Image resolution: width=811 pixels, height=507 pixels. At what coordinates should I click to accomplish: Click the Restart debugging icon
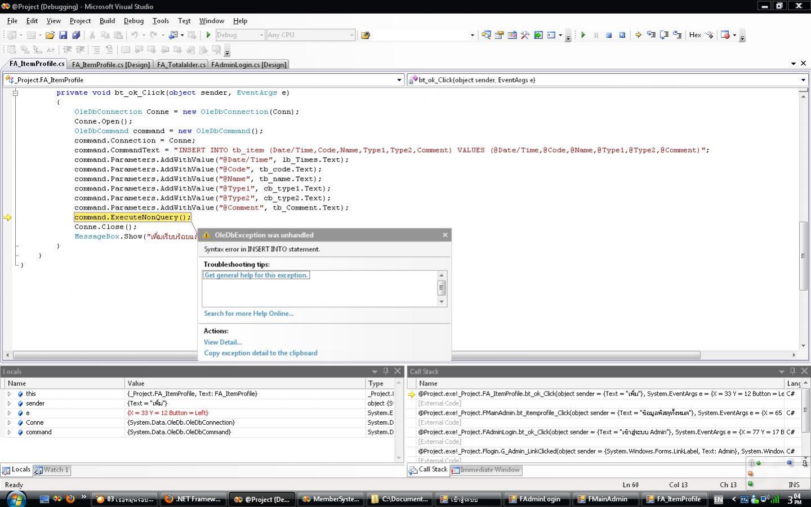[622, 35]
